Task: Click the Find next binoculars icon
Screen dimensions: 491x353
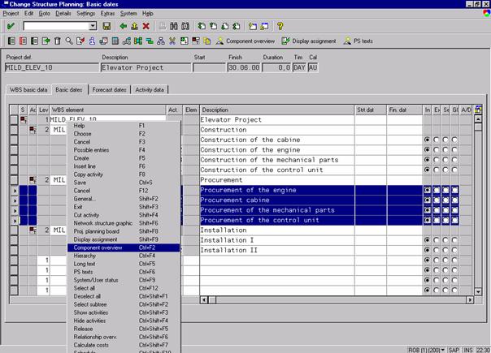Action: pos(185,26)
